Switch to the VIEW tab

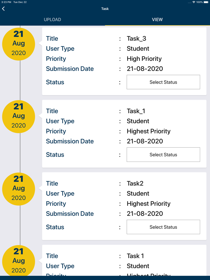[x=157, y=19]
